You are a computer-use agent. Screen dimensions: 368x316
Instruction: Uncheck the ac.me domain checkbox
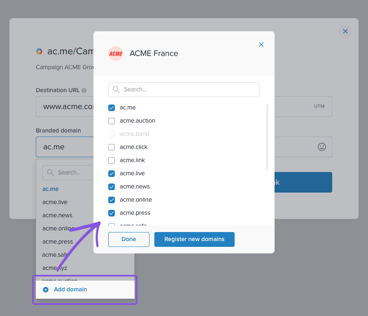tap(112, 108)
